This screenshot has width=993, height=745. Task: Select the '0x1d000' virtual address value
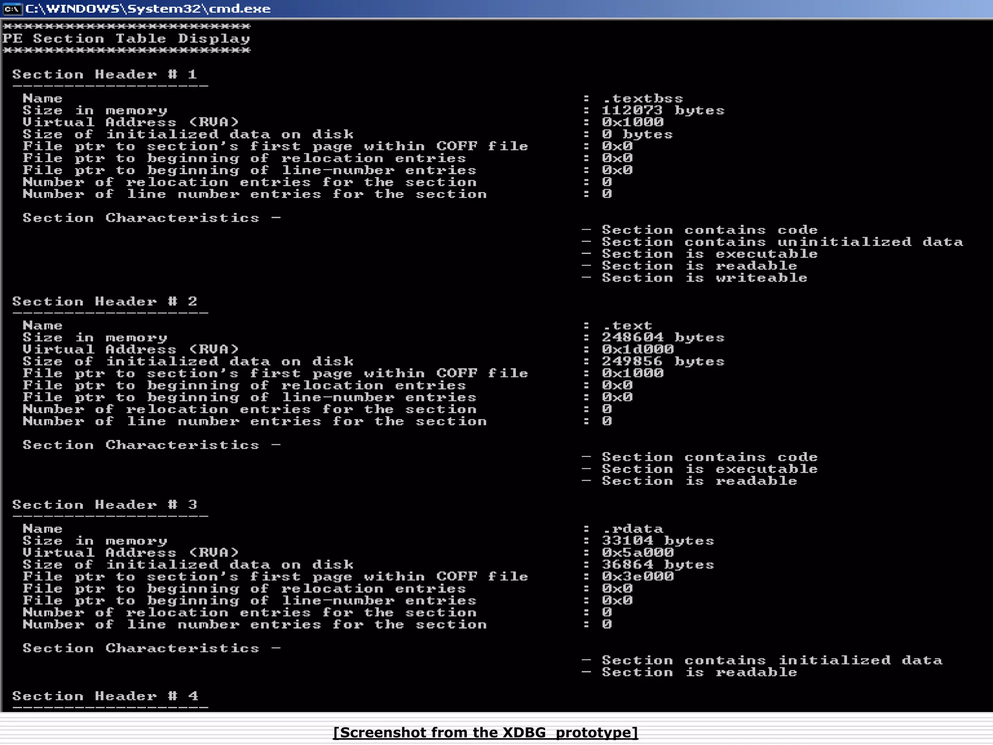(x=638, y=349)
